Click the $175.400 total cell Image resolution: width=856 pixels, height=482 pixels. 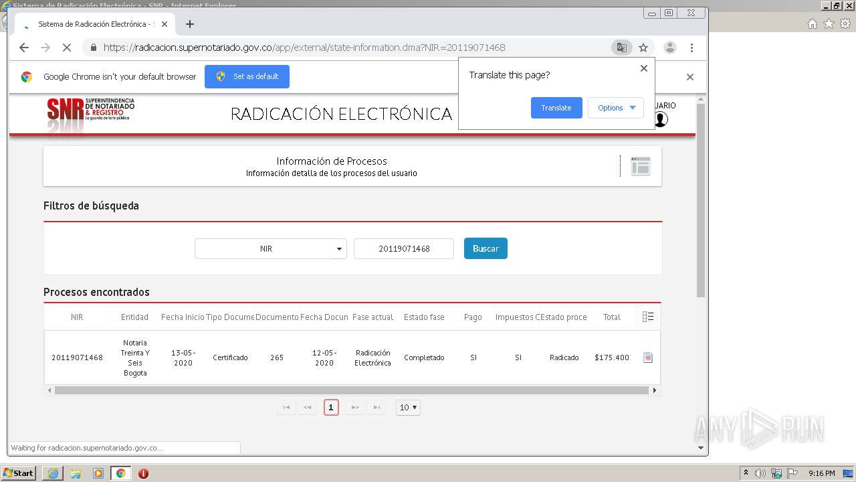pyautogui.click(x=612, y=357)
